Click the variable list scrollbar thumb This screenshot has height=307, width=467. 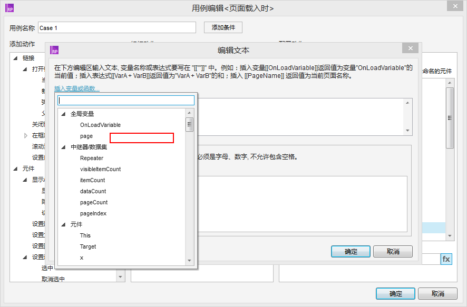pos(189,124)
